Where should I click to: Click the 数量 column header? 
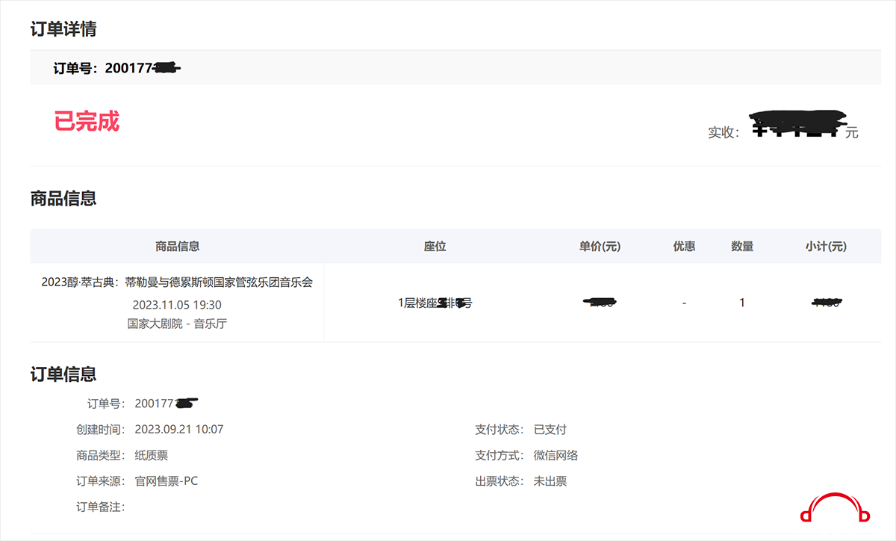coord(742,246)
